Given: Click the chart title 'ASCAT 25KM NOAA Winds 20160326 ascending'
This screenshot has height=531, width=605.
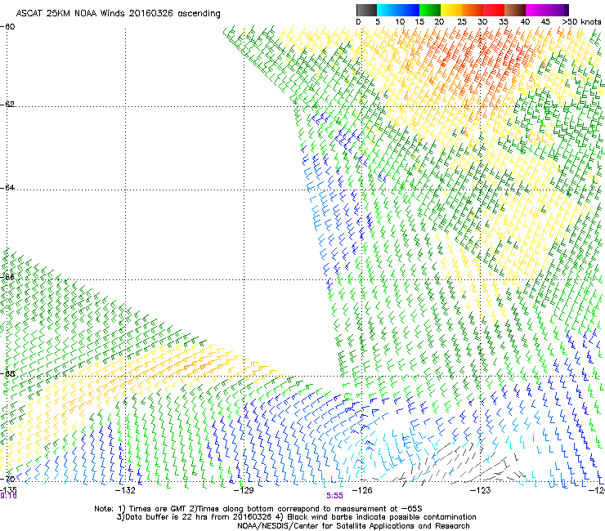Looking at the screenshot, I should click(118, 14).
